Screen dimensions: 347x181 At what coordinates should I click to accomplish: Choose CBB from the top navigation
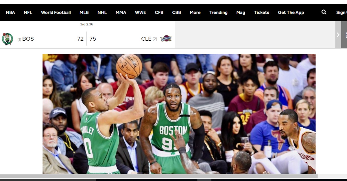(177, 12)
